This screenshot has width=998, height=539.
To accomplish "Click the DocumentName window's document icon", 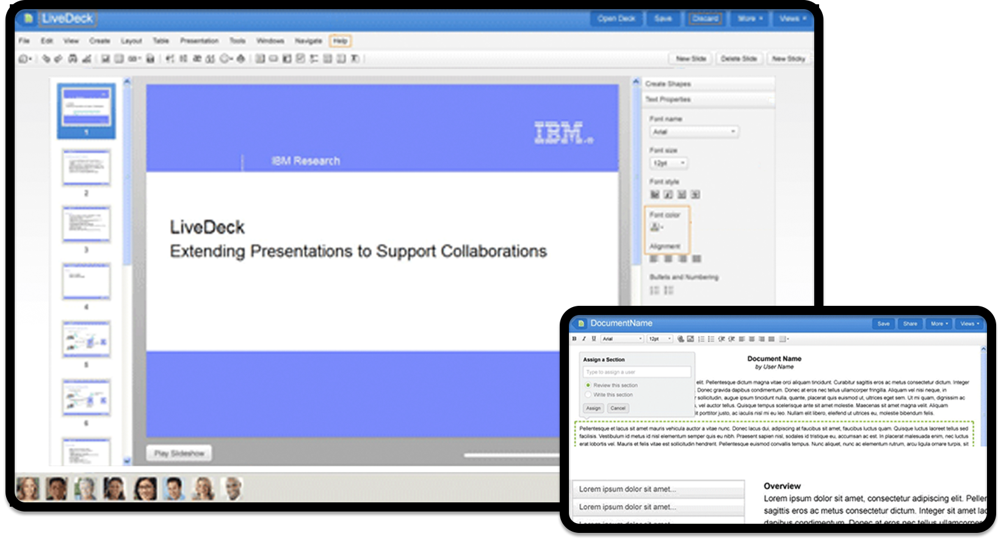I will click(x=581, y=323).
